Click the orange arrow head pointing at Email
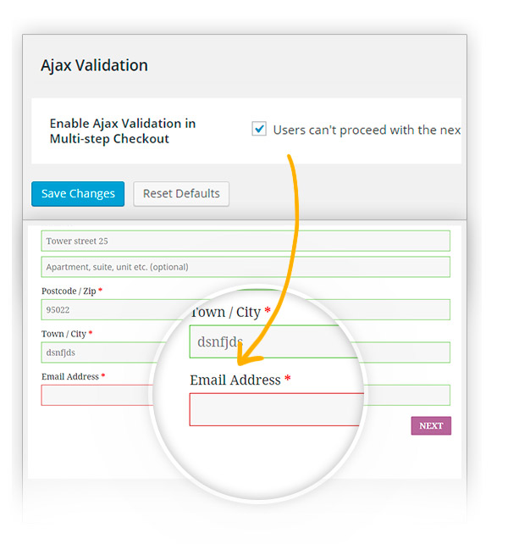 [247, 358]
